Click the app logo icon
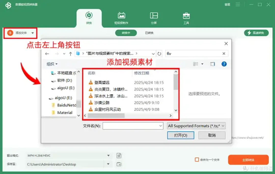The height and width of the screenshot is (174, 275). (8, 5)
